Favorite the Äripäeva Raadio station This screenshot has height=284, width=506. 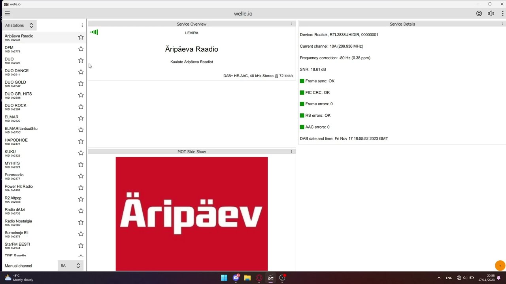point(81,37)
